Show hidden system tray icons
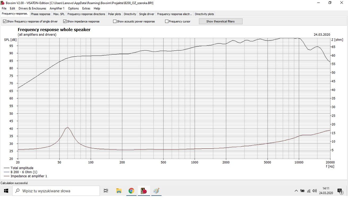Viewport: 348px width, 204px height. [296, 191]
